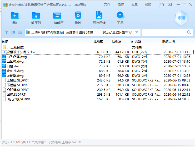
Task: Select the 冲孔凸模.dwg file name
Action: (17, 57)
